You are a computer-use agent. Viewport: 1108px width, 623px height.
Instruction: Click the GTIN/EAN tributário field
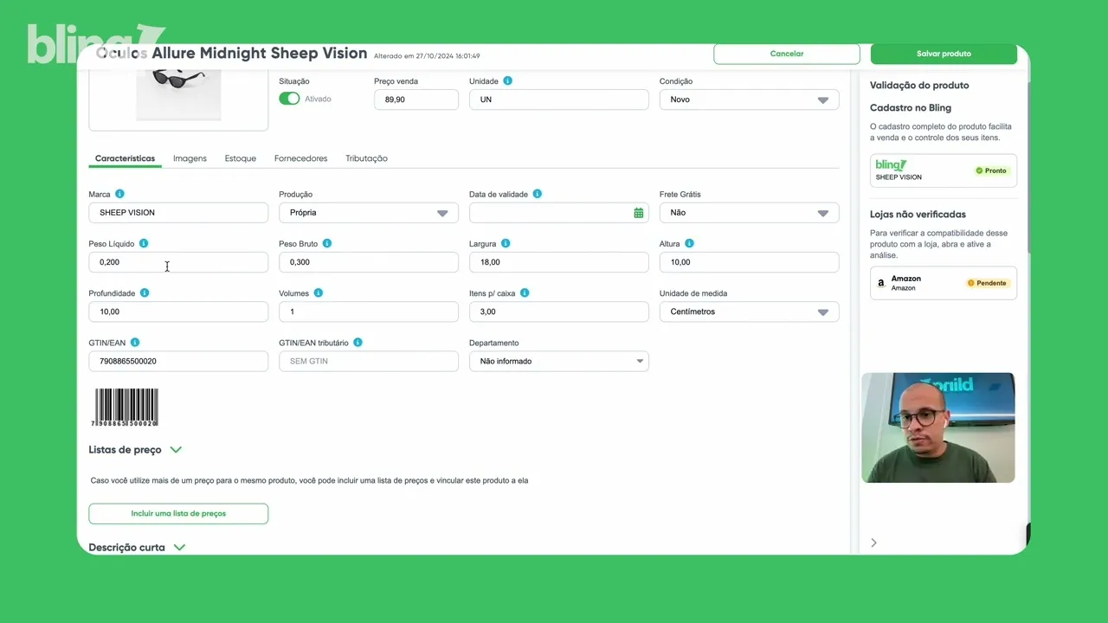coord(369,361)
